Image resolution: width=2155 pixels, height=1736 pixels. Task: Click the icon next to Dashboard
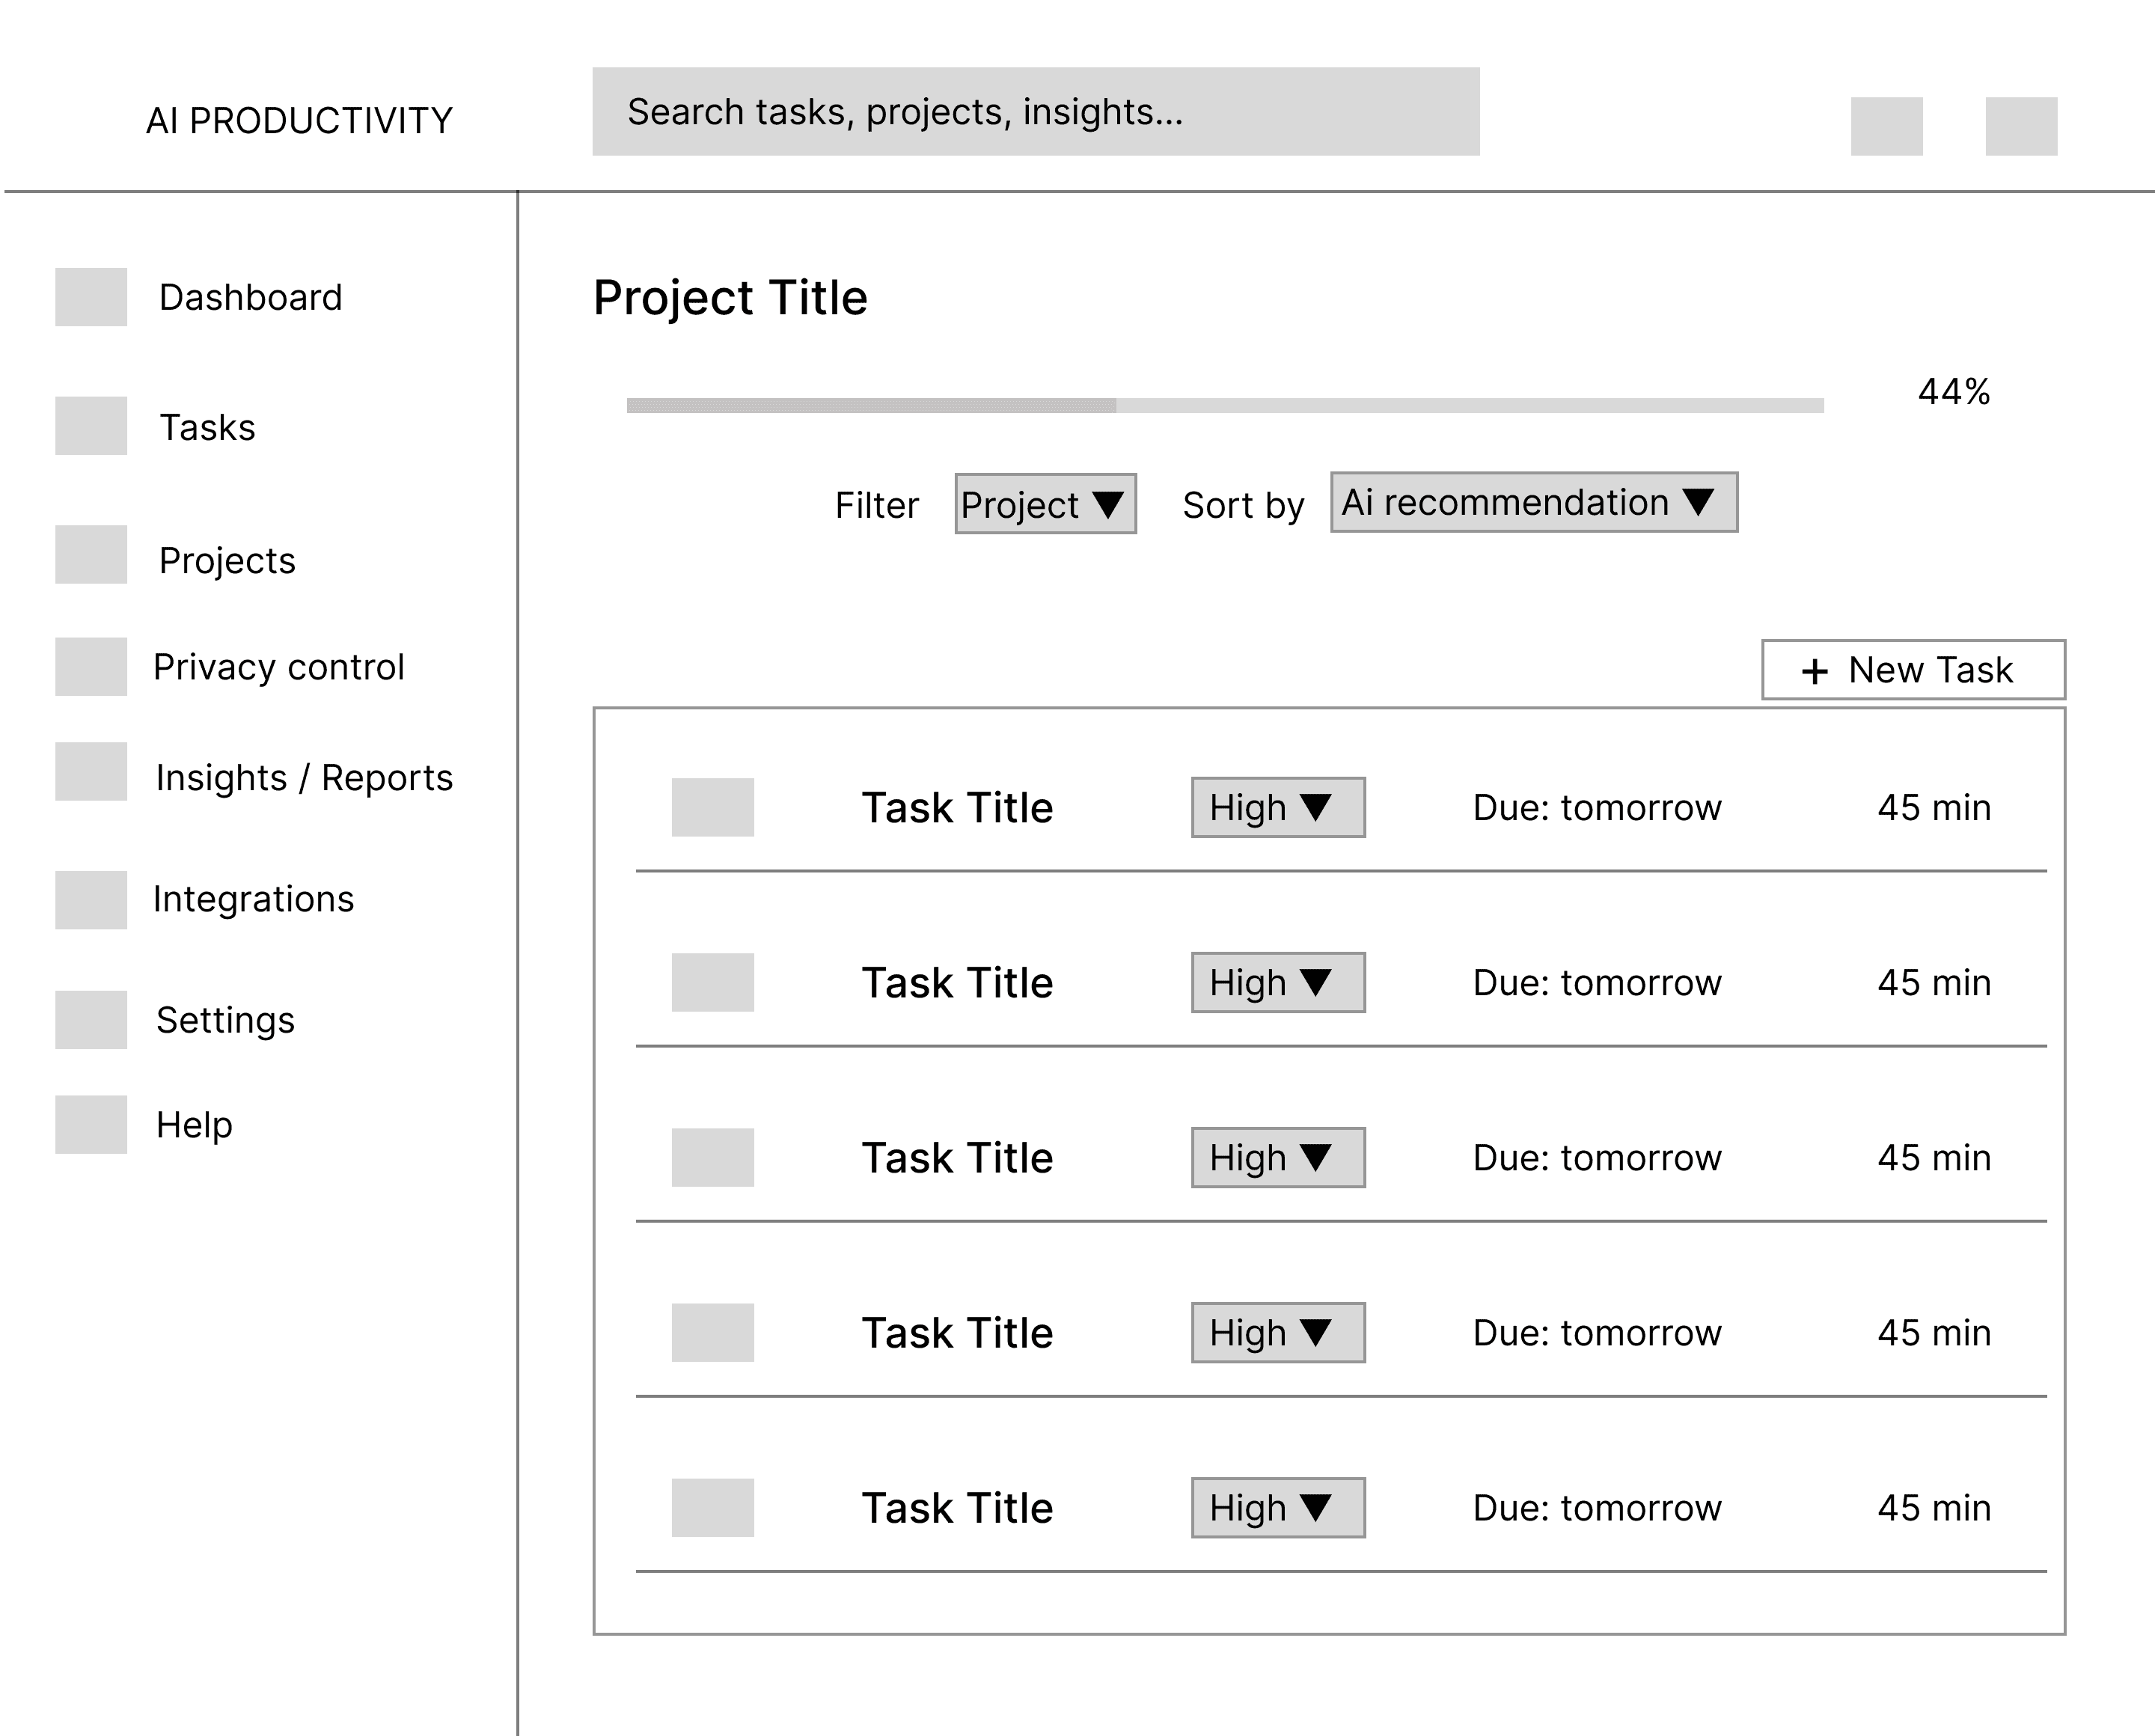pyautogui.click(x=91, y=297)
